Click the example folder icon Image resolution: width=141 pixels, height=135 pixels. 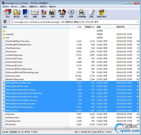pyautogui.click(x=4, y=34)
